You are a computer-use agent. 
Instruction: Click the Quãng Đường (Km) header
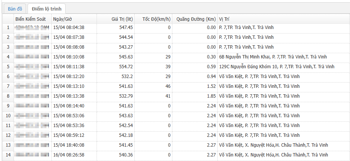click(196, 19)
